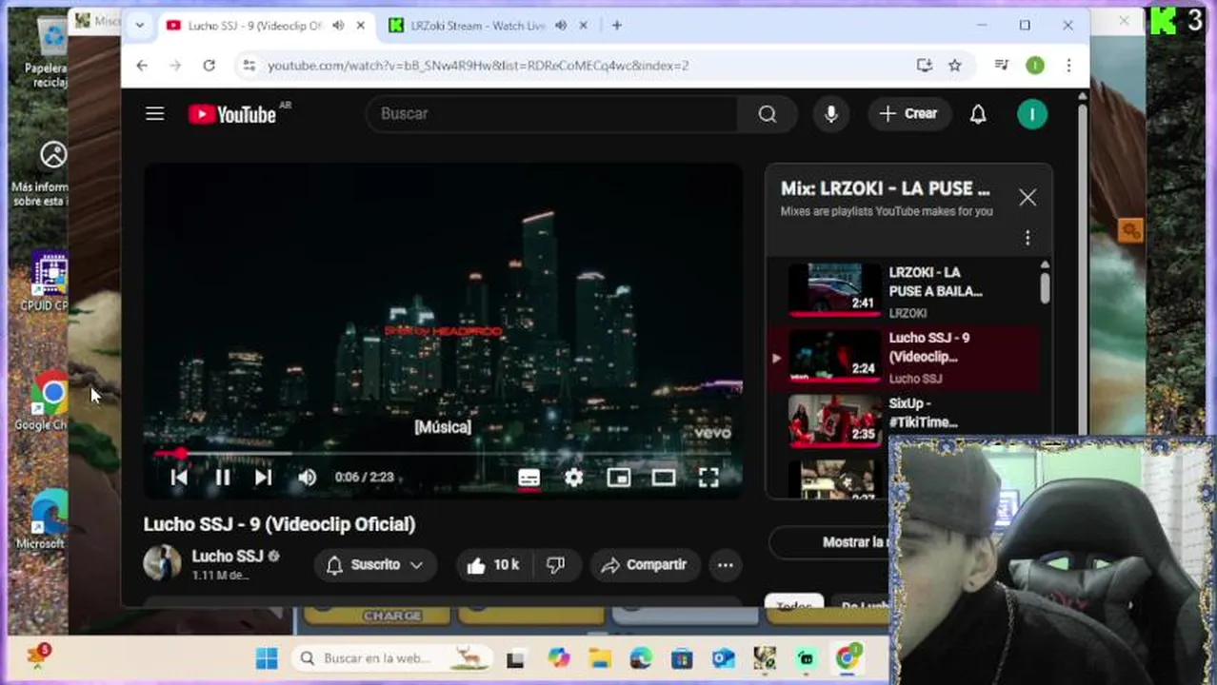Enable miniplayer mode

click(x=619, y=478)
